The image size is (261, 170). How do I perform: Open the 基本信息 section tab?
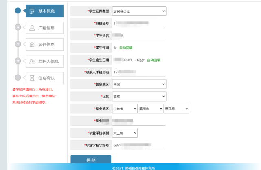click(x=45, y=11)
